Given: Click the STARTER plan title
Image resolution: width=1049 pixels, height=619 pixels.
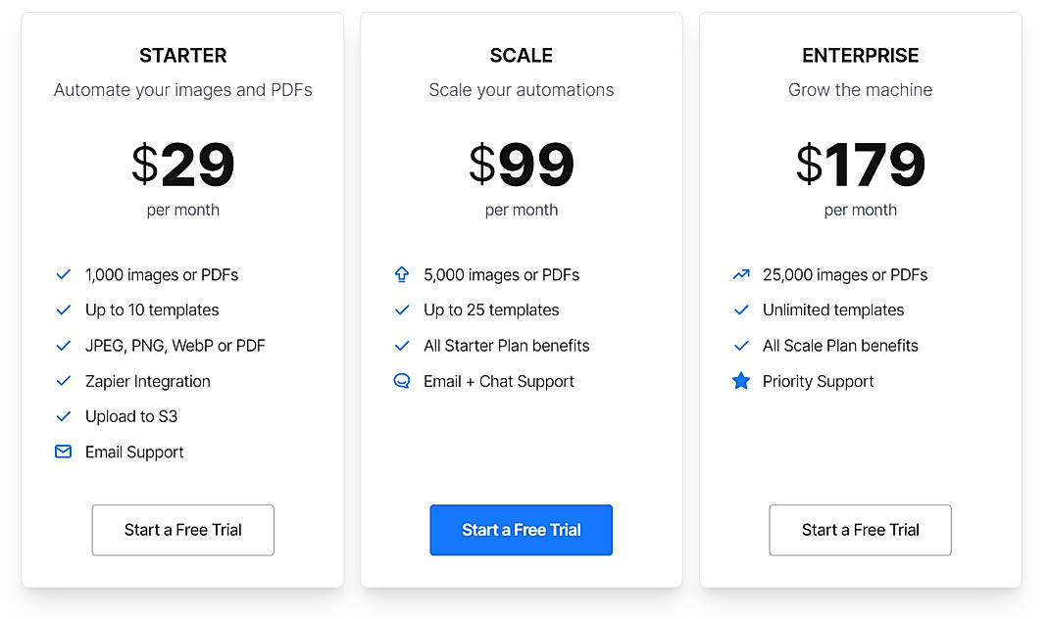Looking at the screenshot, I should 182,55.
